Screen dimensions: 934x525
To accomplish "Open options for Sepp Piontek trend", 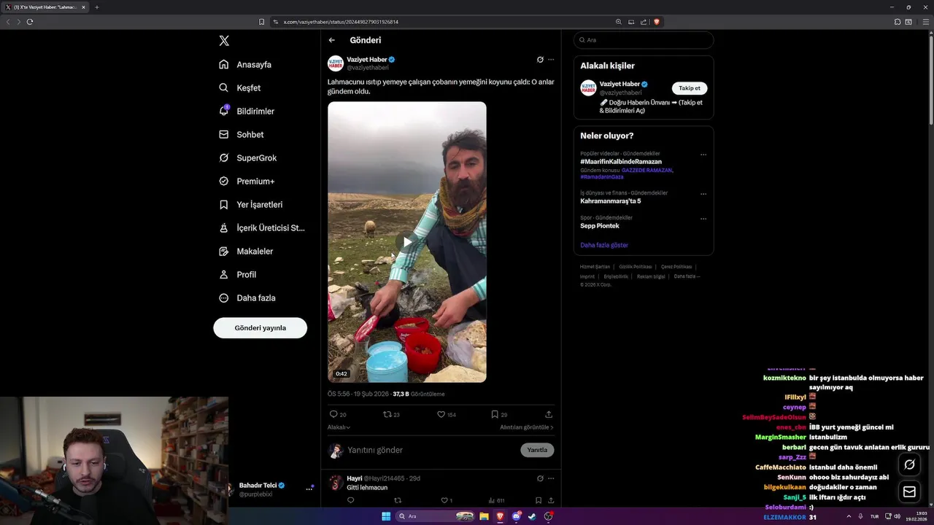I will pyautogui.click(x=703, y=219).
